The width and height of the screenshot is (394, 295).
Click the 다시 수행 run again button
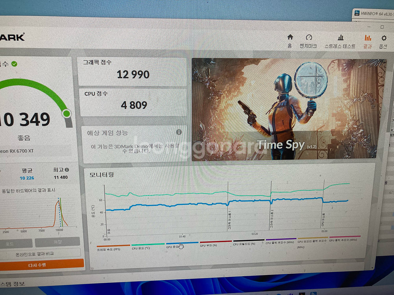coord(41,265)
